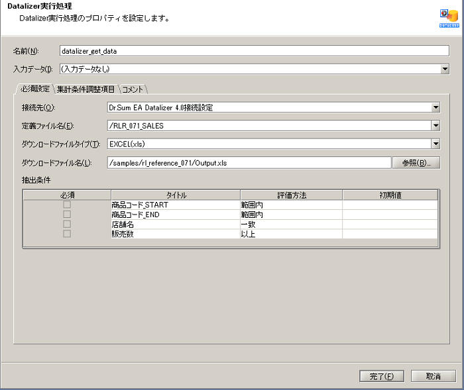Viewport: 464px width, 390px height.
Task: Click 評価方法 cell for 販売数 row
Action: coord(291,234)
